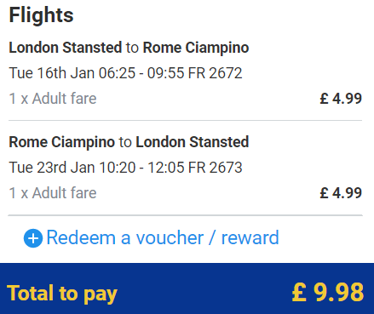Click Rome Ciampino to London Stansted route

(x=129, y=142)
